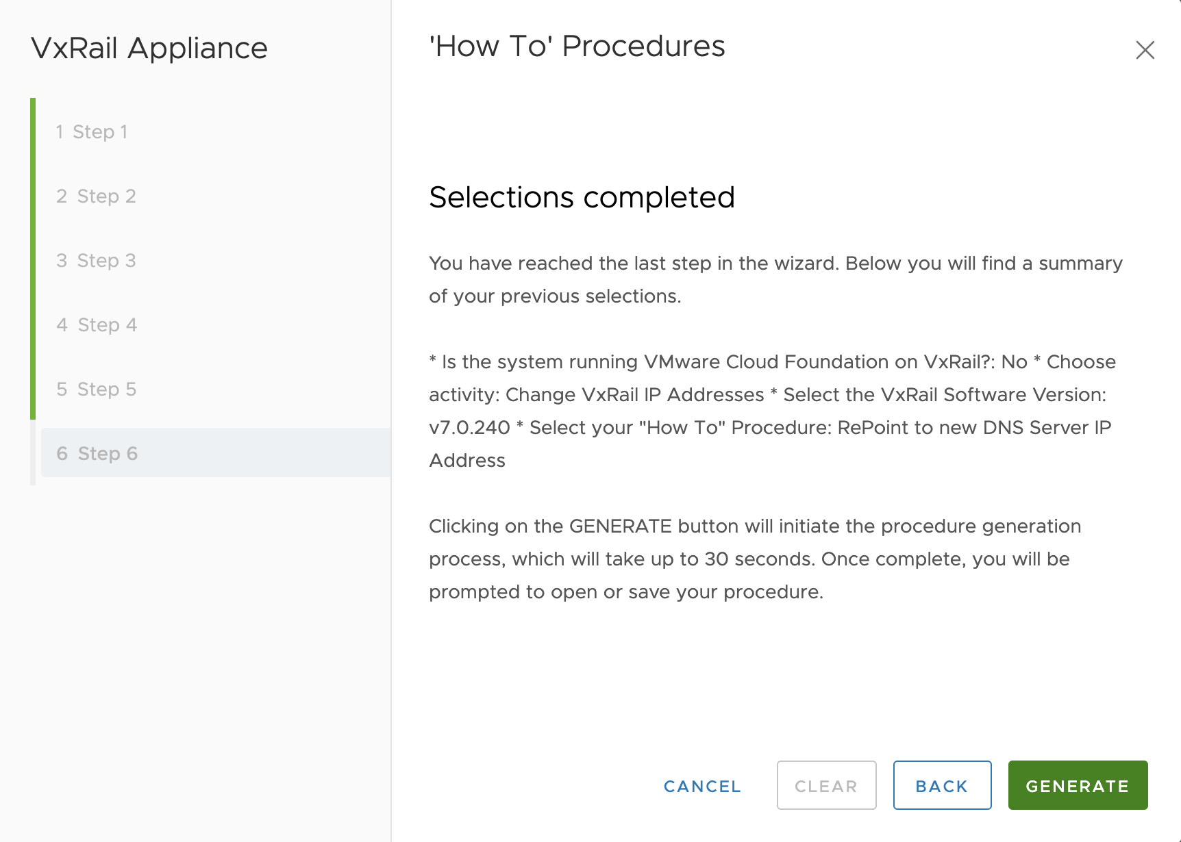Click the green step progress bar

point(33,259)
